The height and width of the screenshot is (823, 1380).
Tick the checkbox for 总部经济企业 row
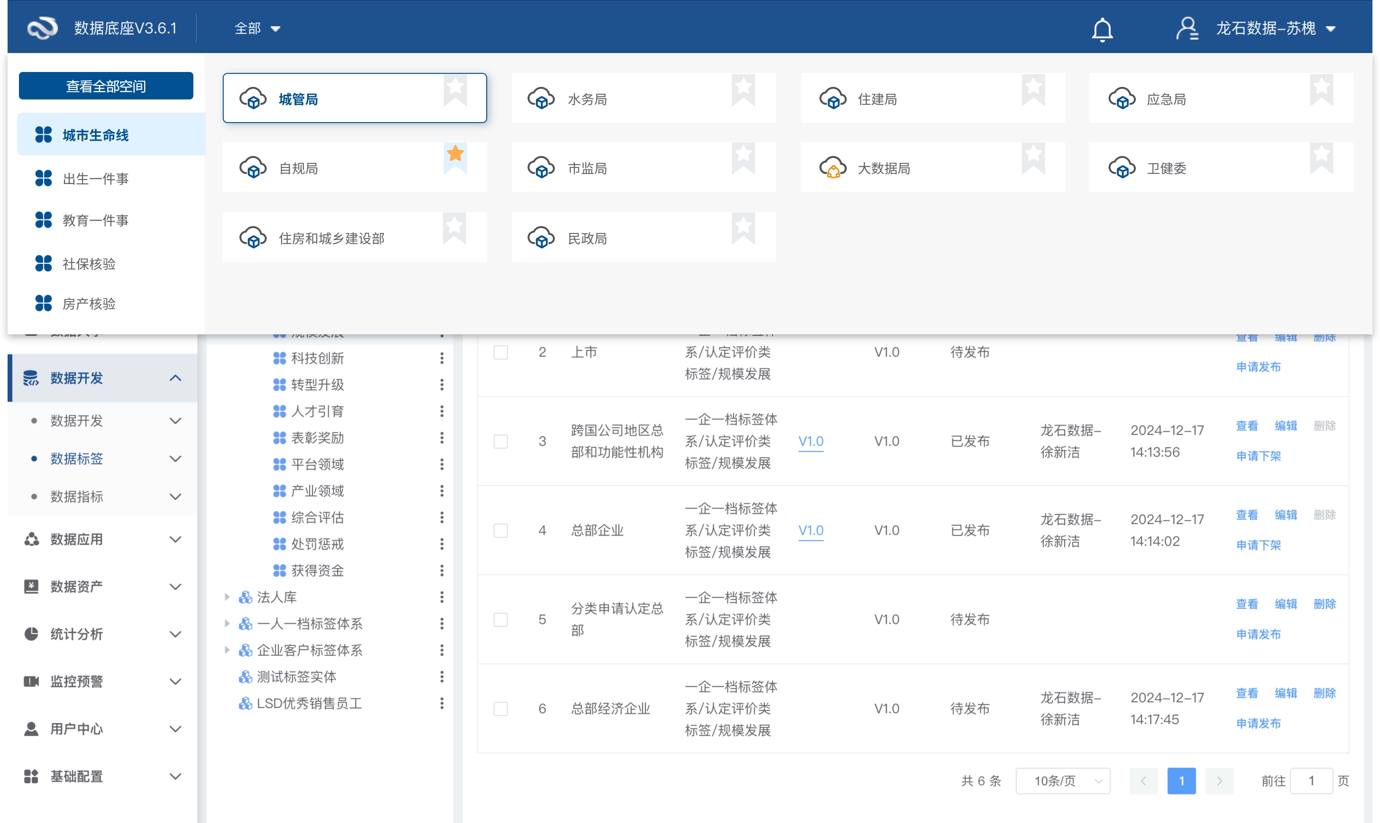[x=500, y=709]
